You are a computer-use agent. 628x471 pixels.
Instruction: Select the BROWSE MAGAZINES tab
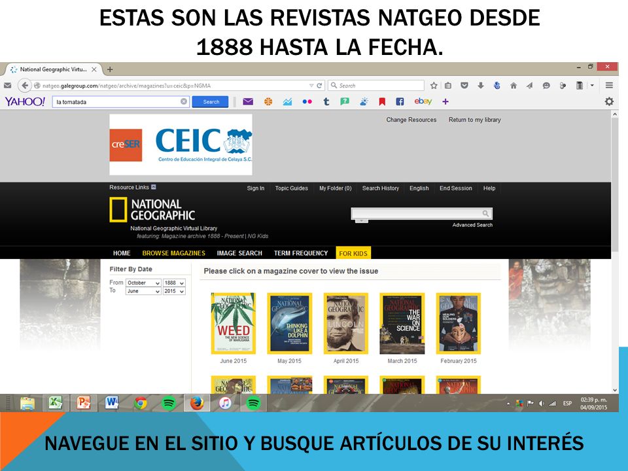tap(174, 253)
